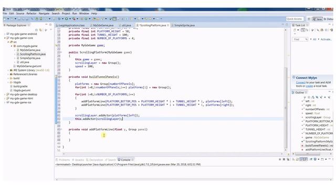336x189 pixels.
Task: Click editor vertical scrollbar
Action: point(286,107)
